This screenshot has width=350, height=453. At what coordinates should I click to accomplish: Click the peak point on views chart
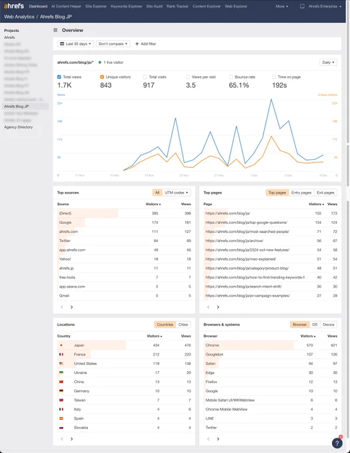[x=271, y=99]
